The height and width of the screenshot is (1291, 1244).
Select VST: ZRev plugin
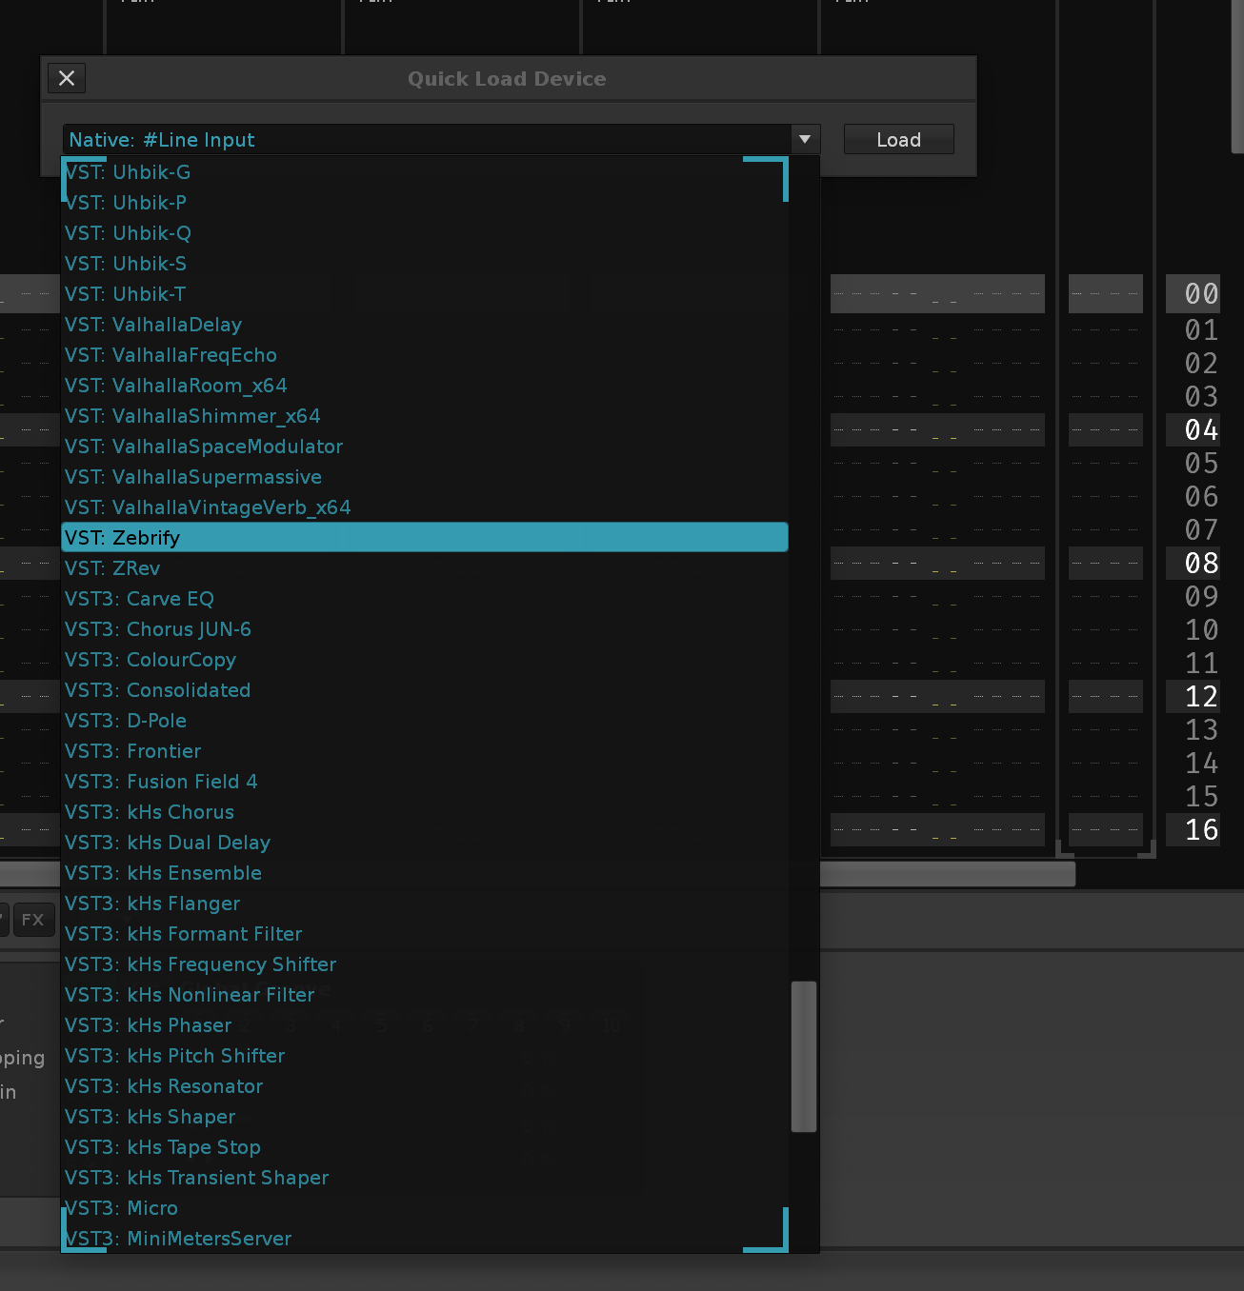112,568
